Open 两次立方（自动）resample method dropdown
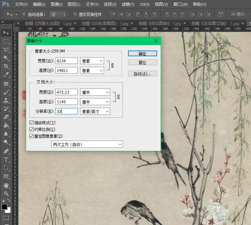Image resolution: width=251 pixels, height=225 pixels. click(87, 144)
